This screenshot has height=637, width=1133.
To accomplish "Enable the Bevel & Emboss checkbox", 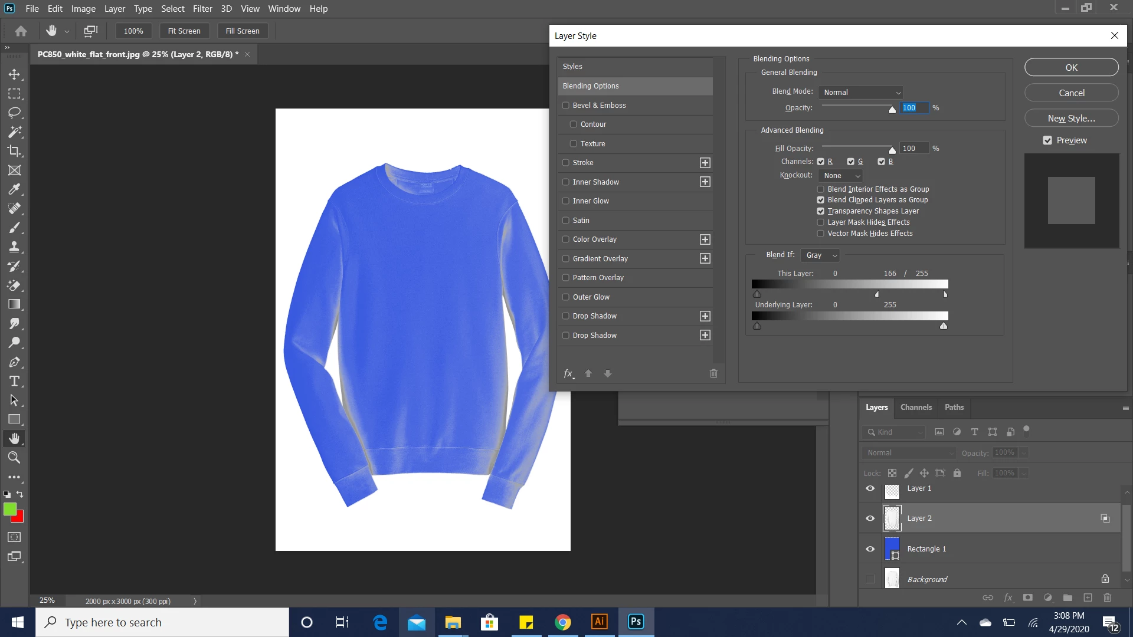I will [x=566, y=106].
